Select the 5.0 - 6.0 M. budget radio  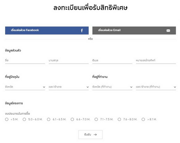pyautogui.click(x=24, y=119)
